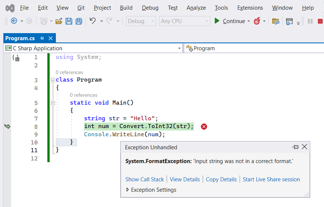The width and height of the screenshot is (324, 207).
Task: Undo the last action
Action: [93, 21]
